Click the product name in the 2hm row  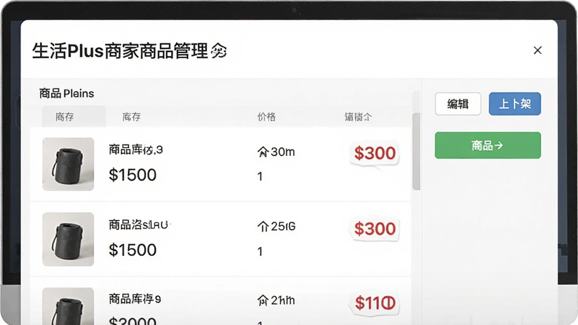[134, 299]
